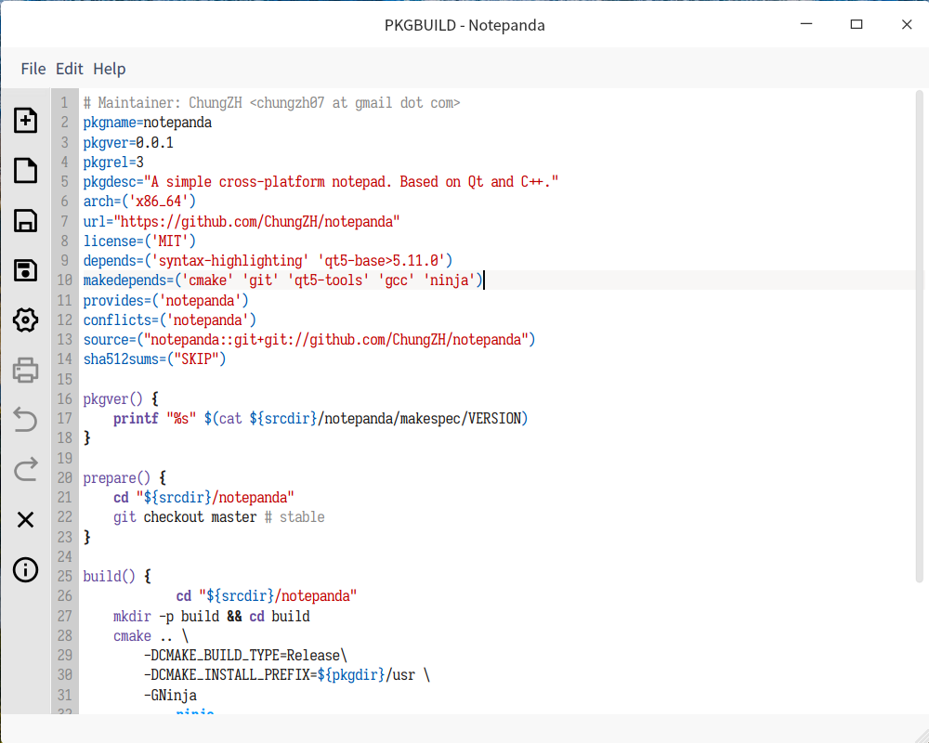Click the 'pkgver() {' function header
The image size is (929, 743).
point(121,398)
